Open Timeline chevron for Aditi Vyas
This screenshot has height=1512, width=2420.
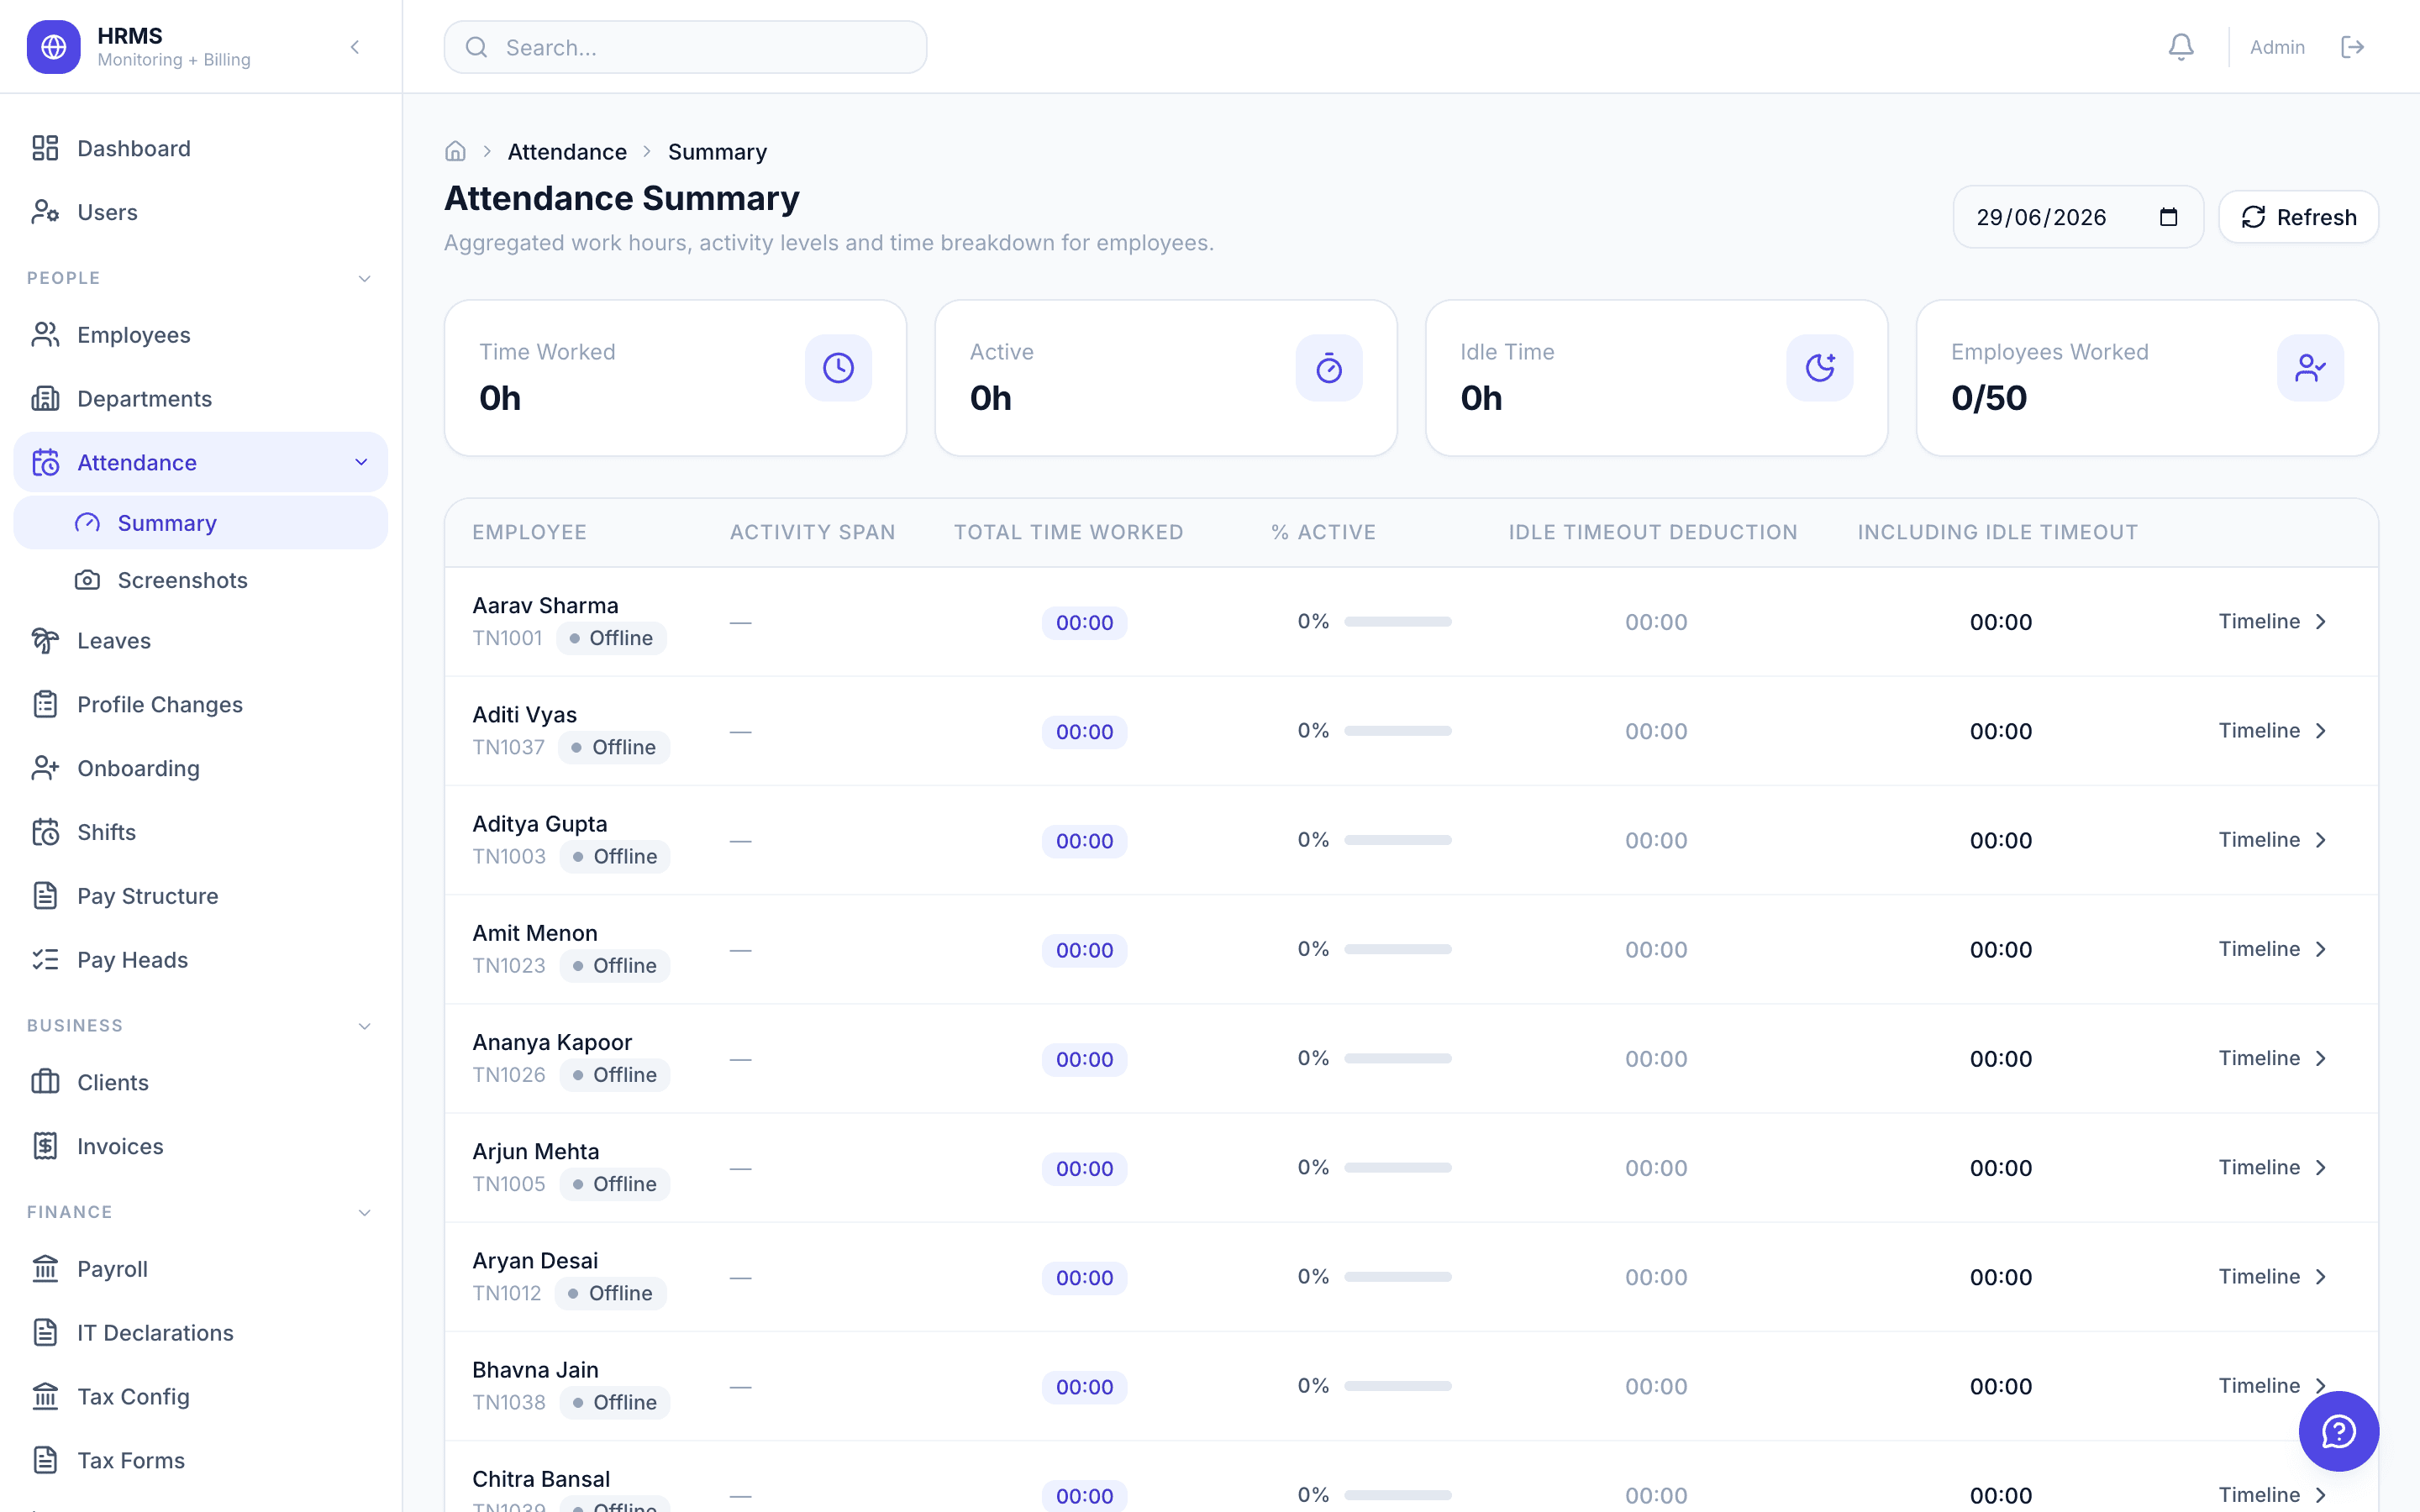click(x=2321, y=731)
